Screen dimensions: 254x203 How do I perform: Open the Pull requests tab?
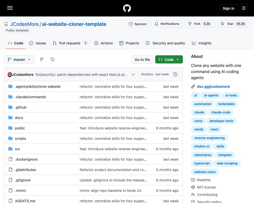coord(70,43)
